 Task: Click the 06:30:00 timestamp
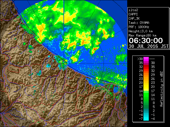point(146,40)
